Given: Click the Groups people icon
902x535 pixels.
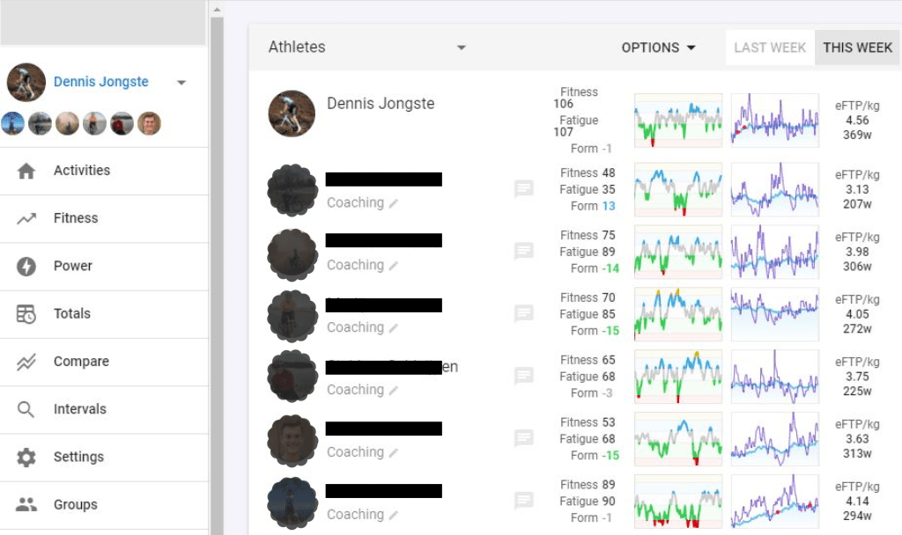Looking at the screenshot, I should point(26,505).
